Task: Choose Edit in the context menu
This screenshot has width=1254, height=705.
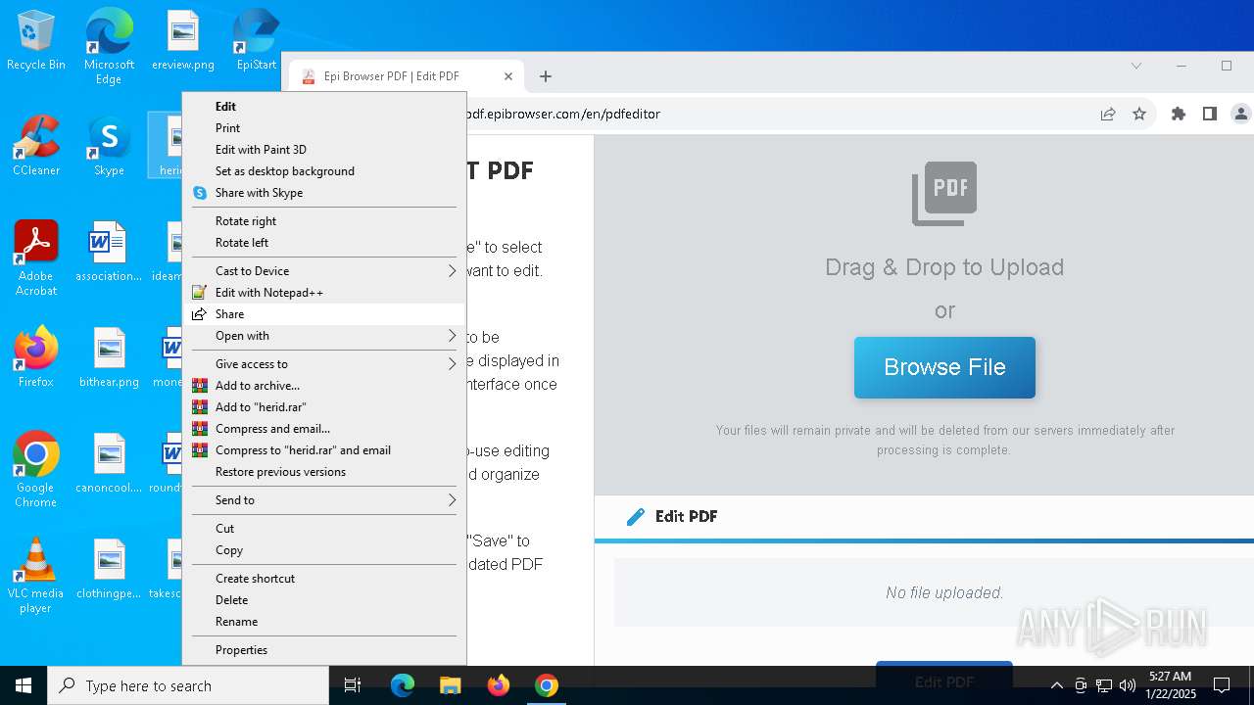Action: click(324, 107)
